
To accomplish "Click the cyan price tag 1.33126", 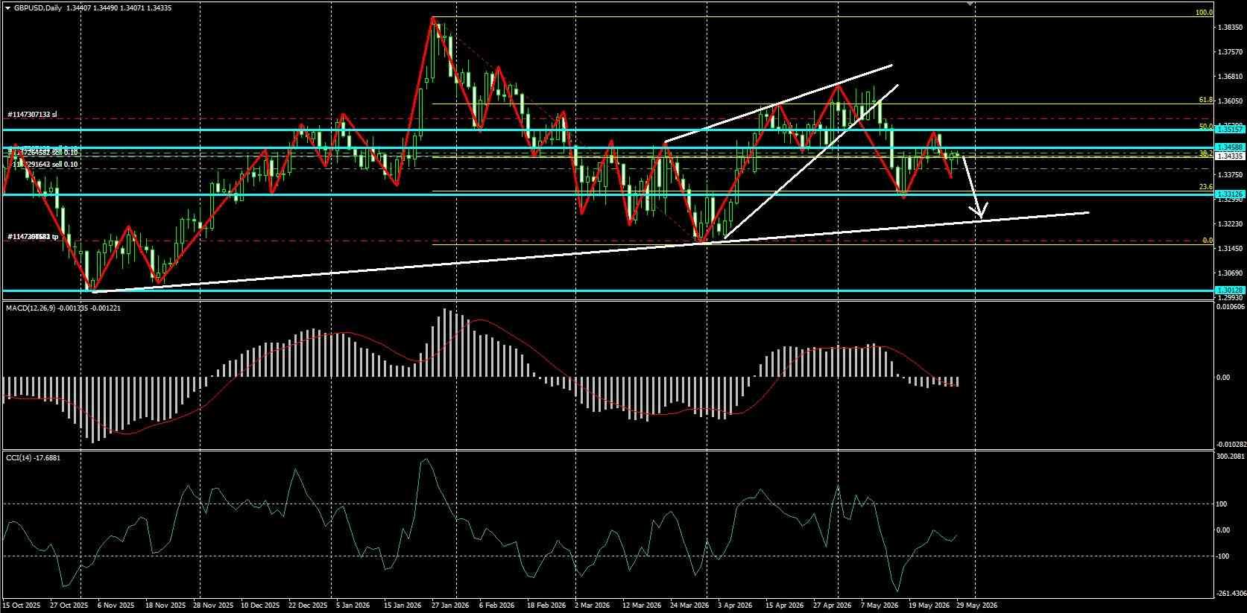I will tap(1230, 194).
